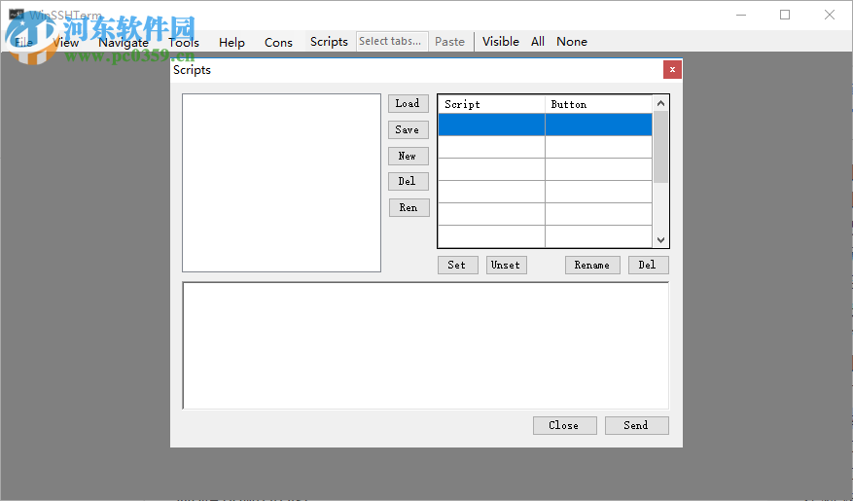Screen dimensions: 853x501
Task: Open the Tools menu
Action: click(184, 43)
